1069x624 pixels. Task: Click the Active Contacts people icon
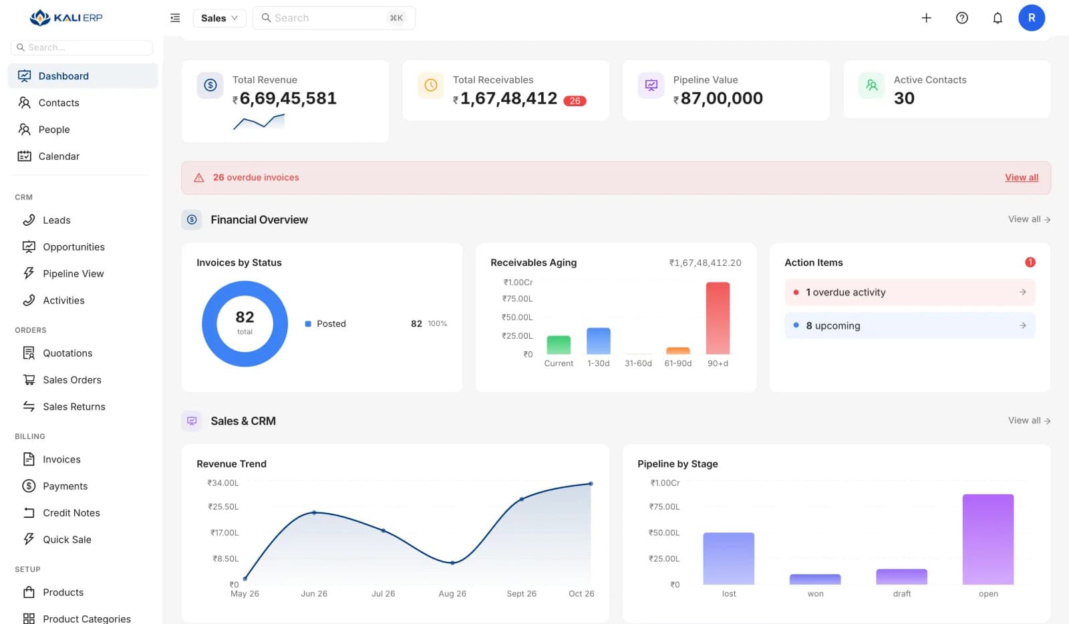point(872,86)
